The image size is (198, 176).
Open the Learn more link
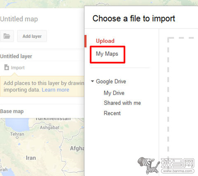pos(55,90)
